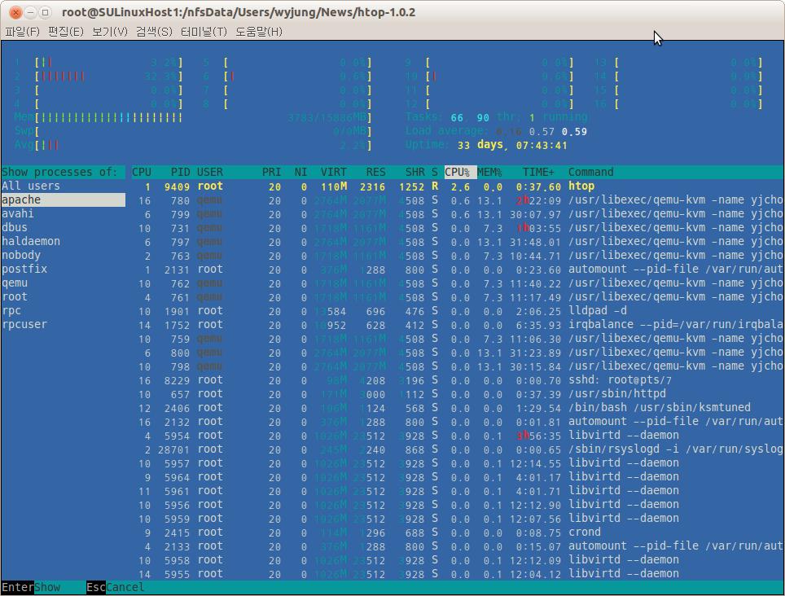Select the qemu-kvm process with PID 799

pos(458,213)
